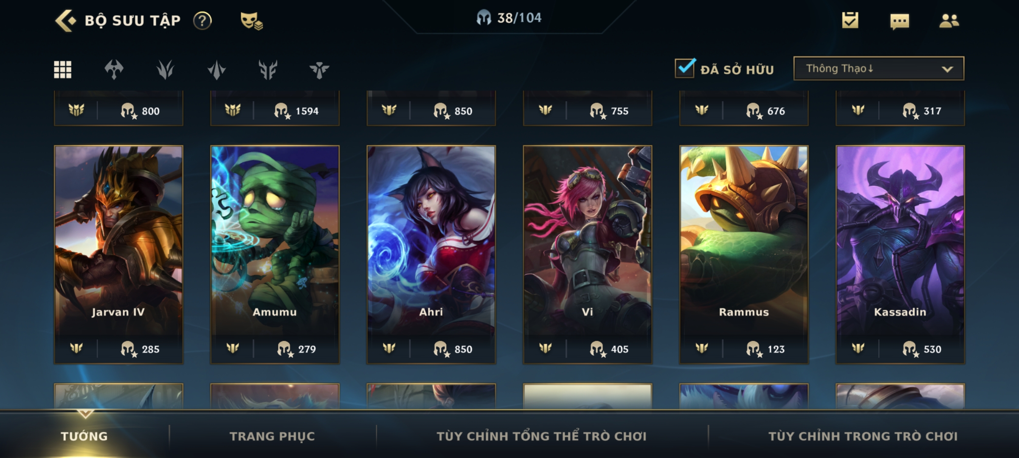This screenshot has height=458, width=1019.
Task: Select the Ahri champion card
Action: point(431,254)
